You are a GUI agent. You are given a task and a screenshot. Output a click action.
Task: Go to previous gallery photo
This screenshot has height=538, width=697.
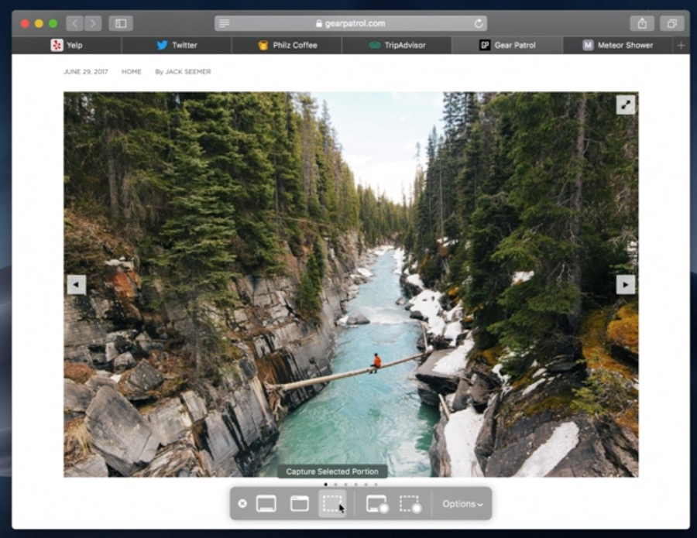pos(76,285)
